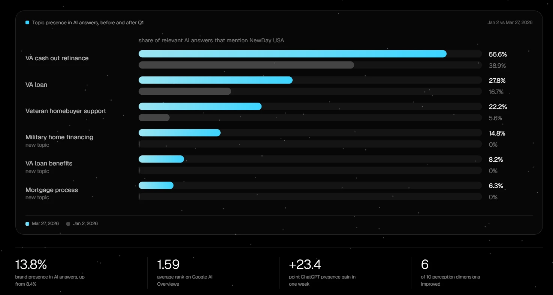Viewport: 553px width, 295px height.
Task: Click the 38.9% value
Action: pyautogui.click(x=498, y=66)
